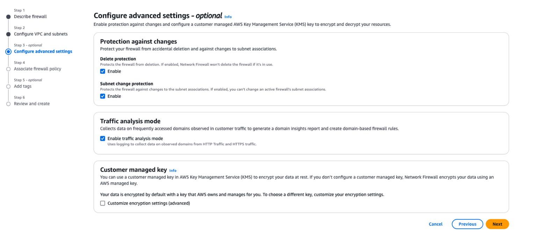Disable traffic analysis mode
The width and height of the screenshot is (538, 235).
[102, 138]
